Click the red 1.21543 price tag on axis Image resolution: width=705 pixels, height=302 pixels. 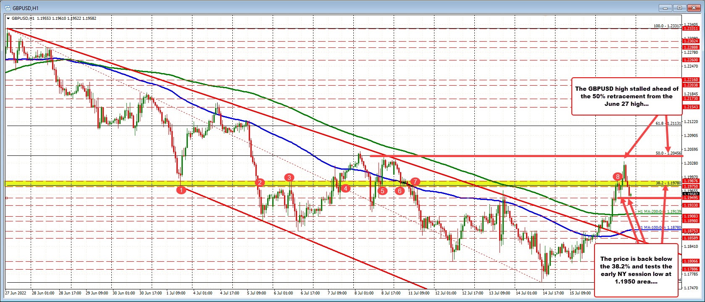pyautogui.click(x=691, y=107)
